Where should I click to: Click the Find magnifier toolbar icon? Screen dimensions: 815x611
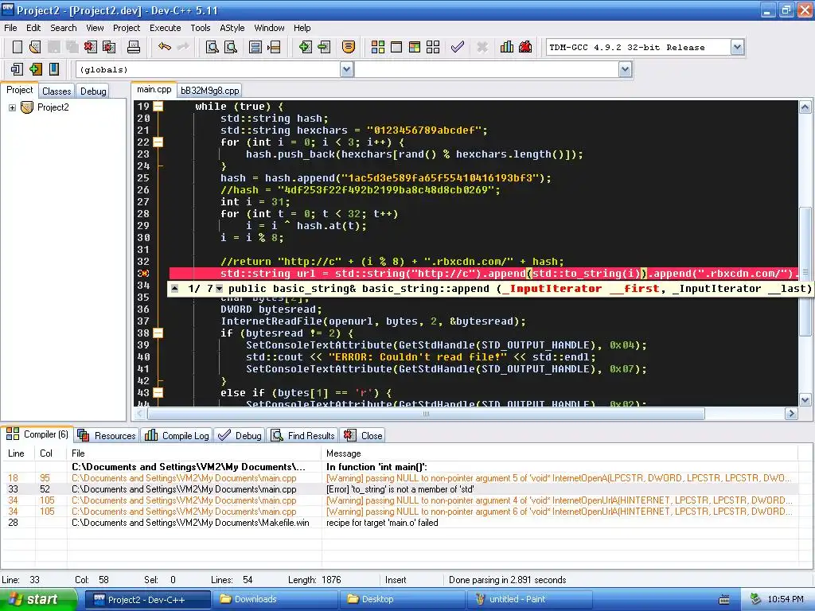click(x=212, y=47)
